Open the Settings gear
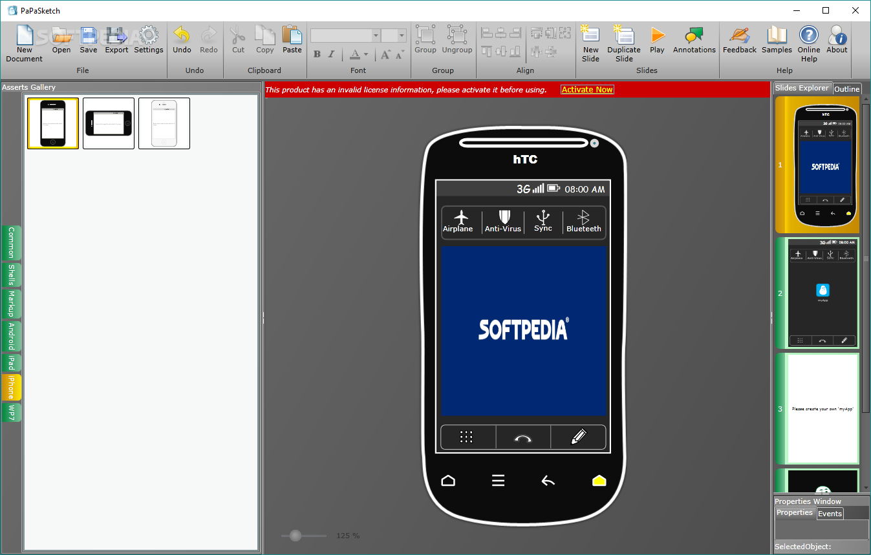The image size is (871, 555). 149,40
